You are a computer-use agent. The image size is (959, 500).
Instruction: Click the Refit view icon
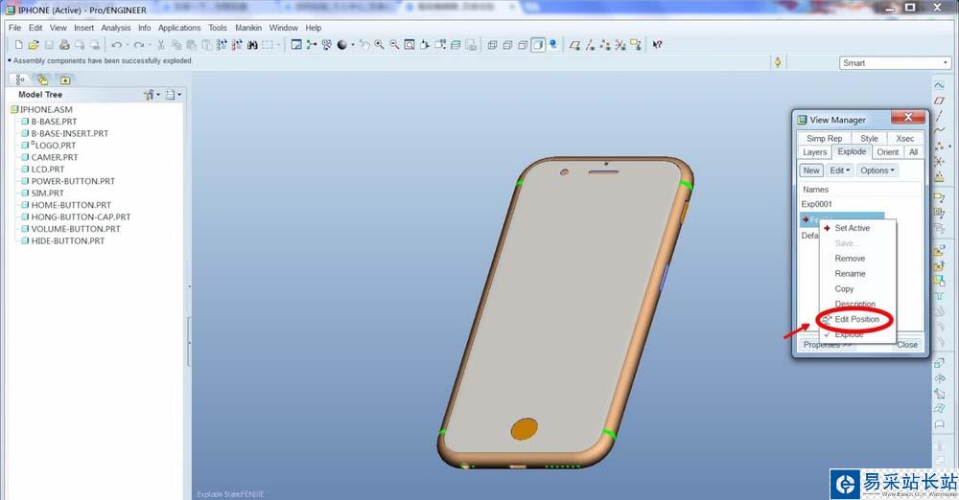pyautogui.click(x=409, y=45)
